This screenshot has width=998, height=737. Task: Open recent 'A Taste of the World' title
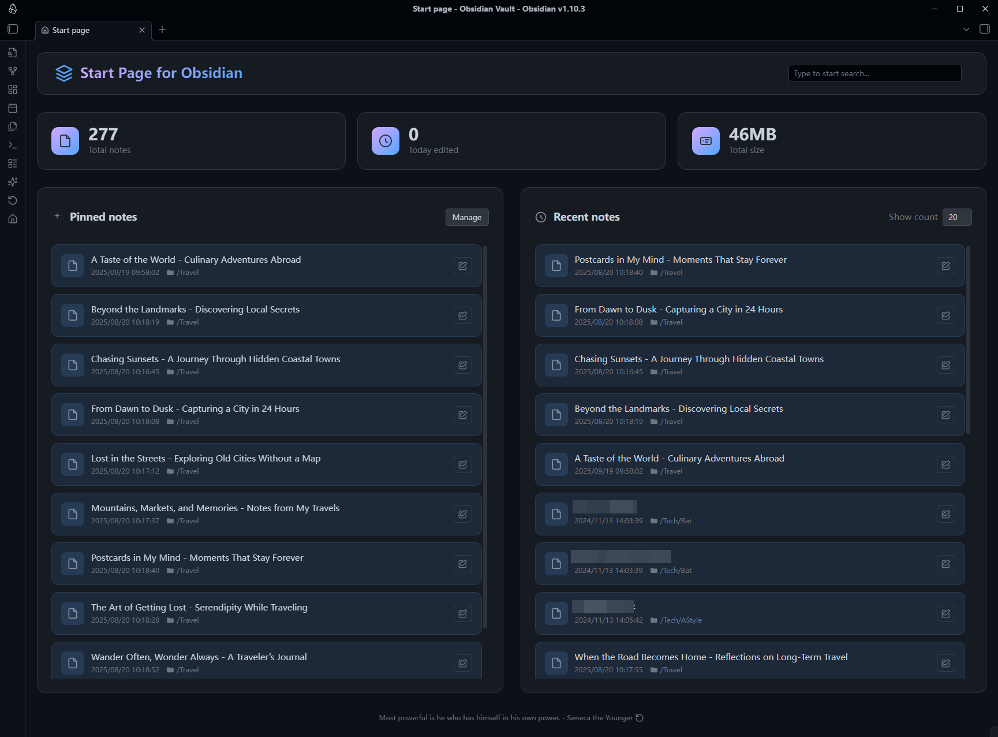[679, 459]
